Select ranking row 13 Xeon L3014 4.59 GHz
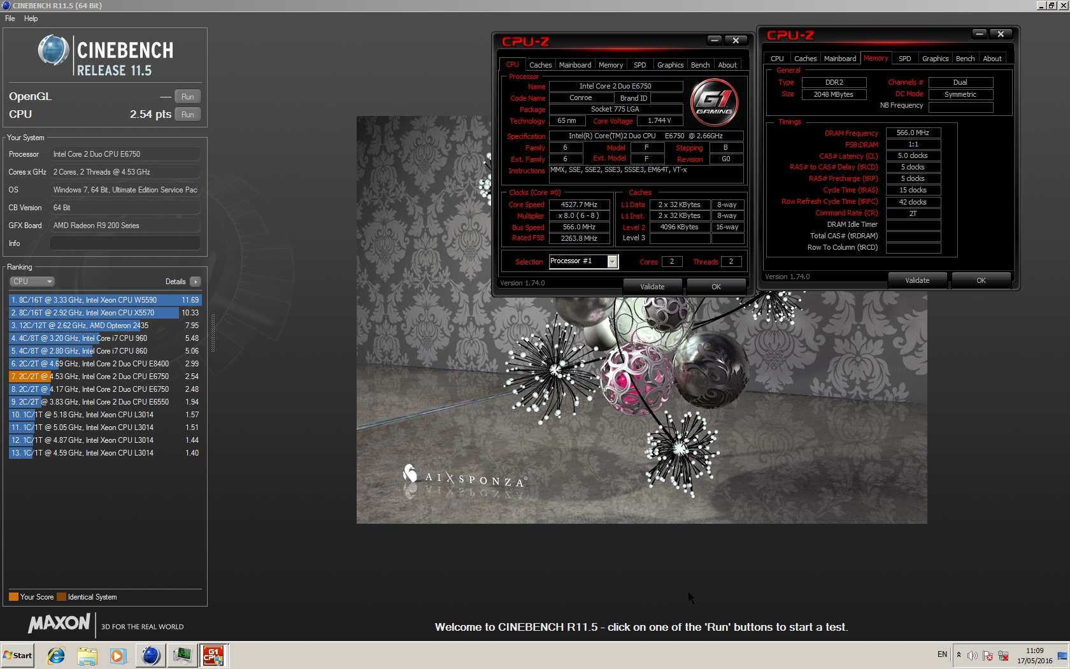Screen dimensions: 1070x669 point(105,453)
